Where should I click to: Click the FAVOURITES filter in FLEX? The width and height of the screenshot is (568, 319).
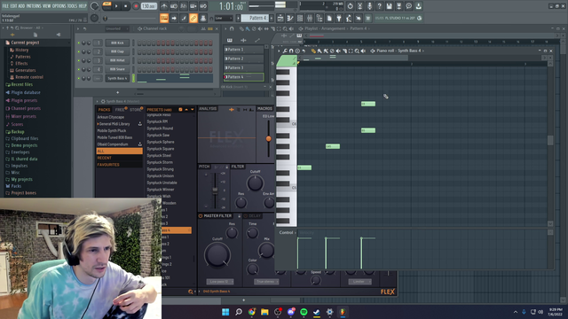[x=119, y=165]
